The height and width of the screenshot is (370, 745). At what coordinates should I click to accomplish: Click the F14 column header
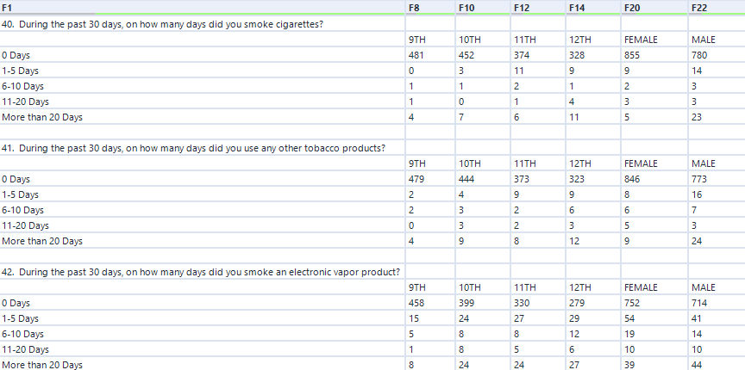577,7
